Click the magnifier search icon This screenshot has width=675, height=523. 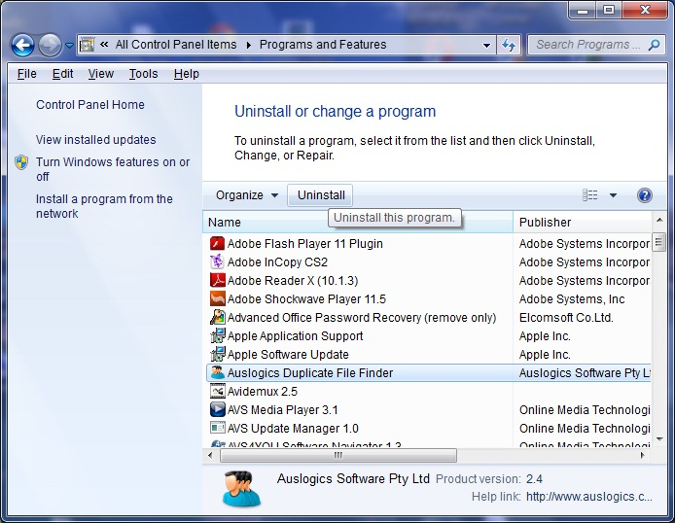pyautogui.click(x=654, y=45)
